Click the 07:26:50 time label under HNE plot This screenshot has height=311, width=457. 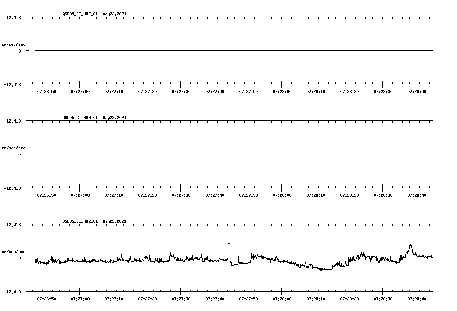pyautogui.click(x=46, y=91)
